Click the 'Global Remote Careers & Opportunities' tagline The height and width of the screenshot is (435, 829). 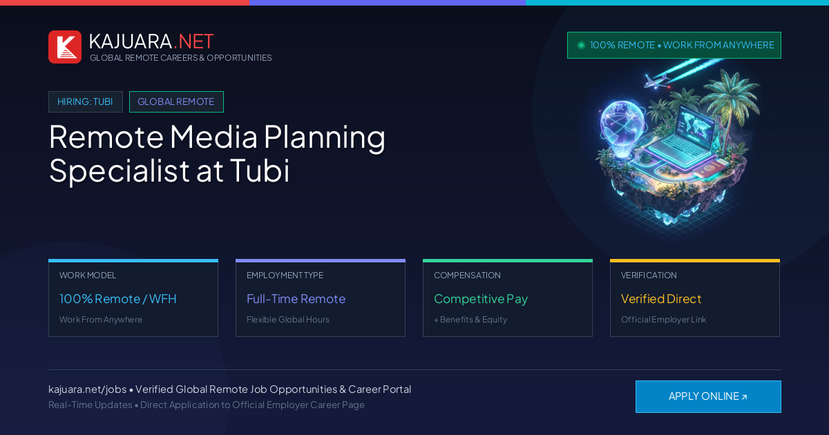click(181, 58)
